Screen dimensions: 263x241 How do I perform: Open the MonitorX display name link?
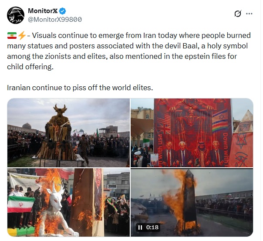point(43,11)
